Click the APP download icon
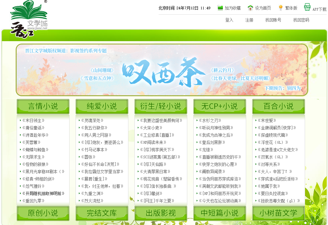Image resolution: width=328 pixels, height=225 pixels. tap(307, 7)
